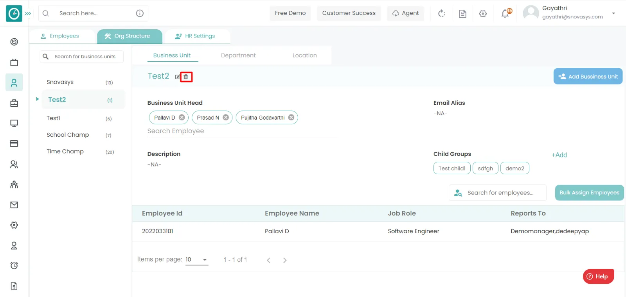Open the TV monitoring icon in sidebar

14,62
